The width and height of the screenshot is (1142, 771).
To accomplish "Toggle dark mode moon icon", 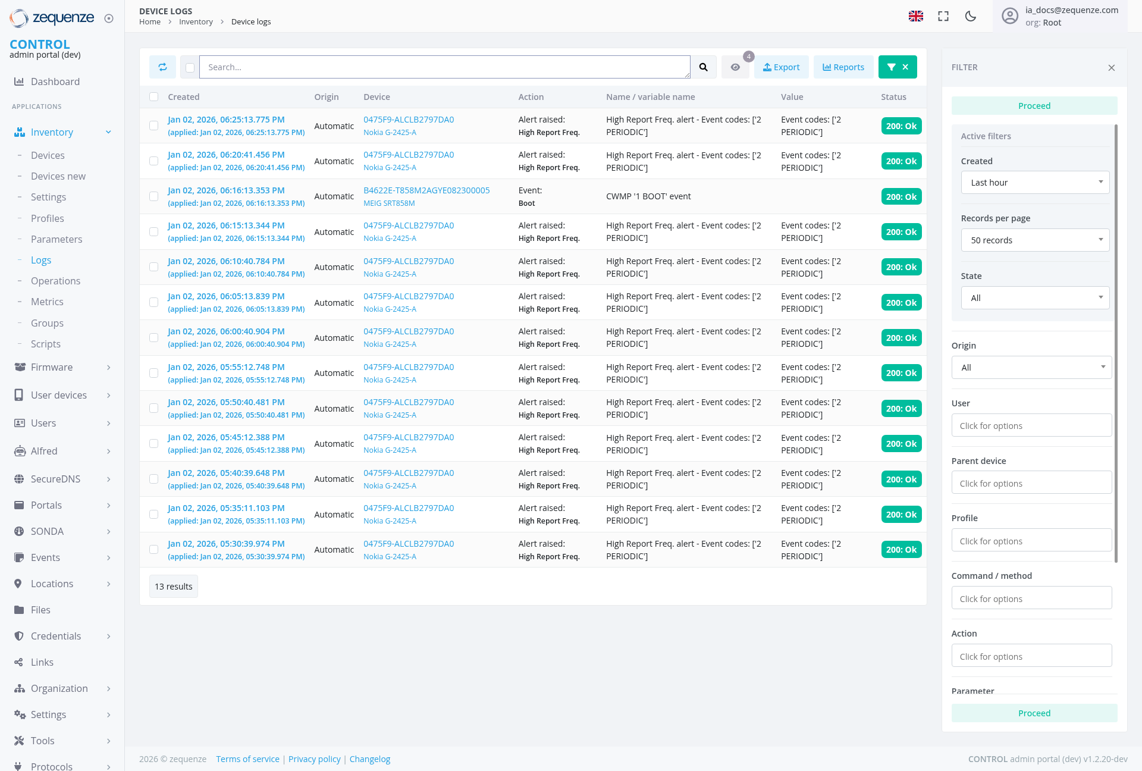I will pyautogui.click(x=971, y=16).
